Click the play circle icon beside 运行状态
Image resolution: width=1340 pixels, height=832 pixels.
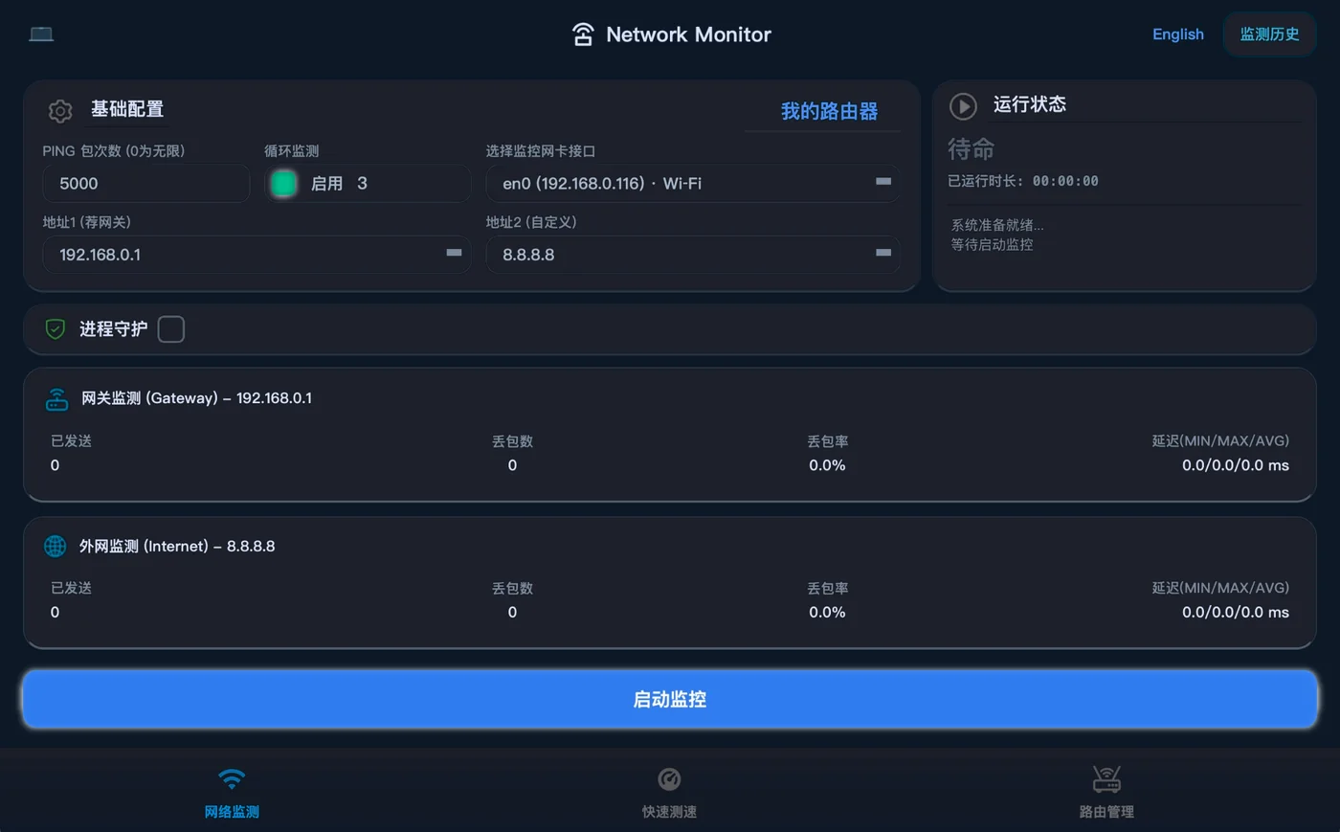coord(963,105)
